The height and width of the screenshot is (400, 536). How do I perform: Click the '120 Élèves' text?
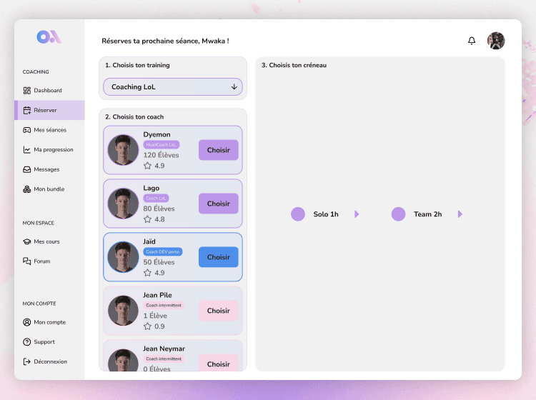coord(161,155)
